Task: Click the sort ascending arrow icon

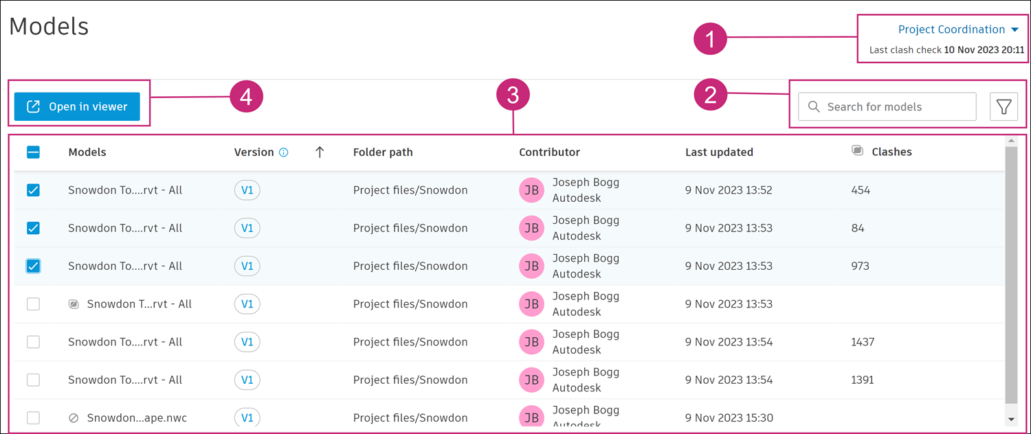Action: click(319, 152)
